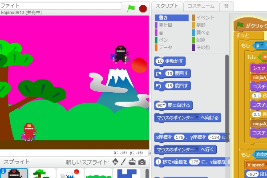
Task: Open camera to create new sprite
Action: coord(142,162)
